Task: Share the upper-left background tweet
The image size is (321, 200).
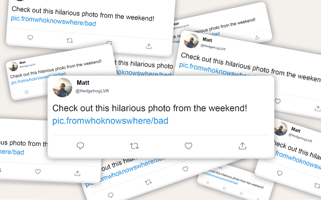Action: (x=149, y=46)
